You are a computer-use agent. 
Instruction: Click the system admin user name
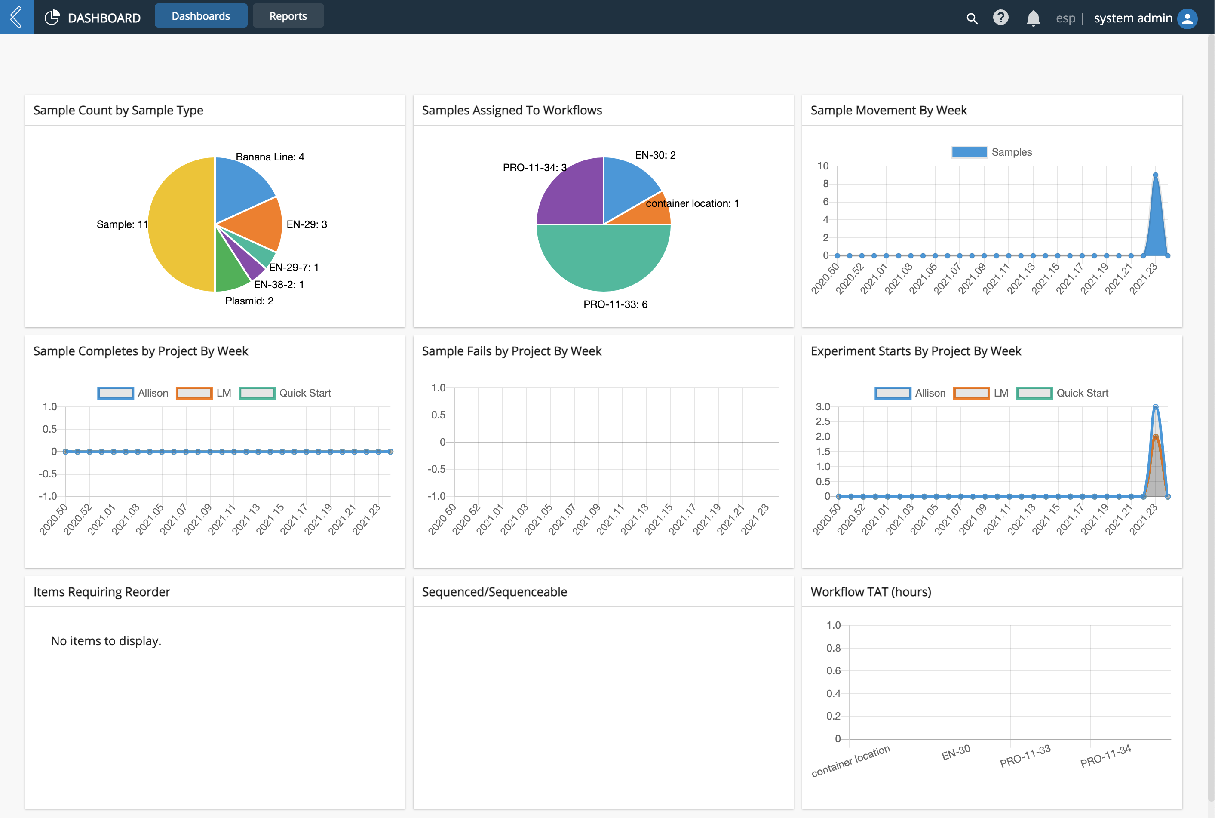[x=1132, y=18]
